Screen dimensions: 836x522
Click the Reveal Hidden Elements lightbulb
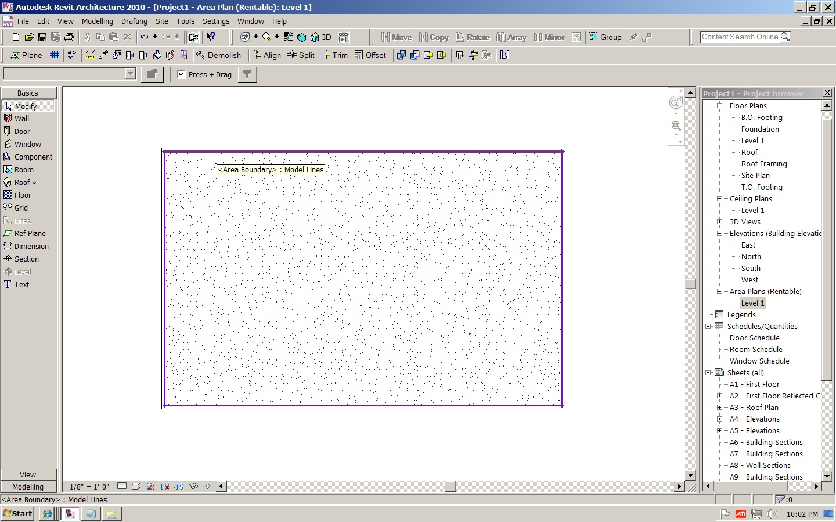point(208,486)
